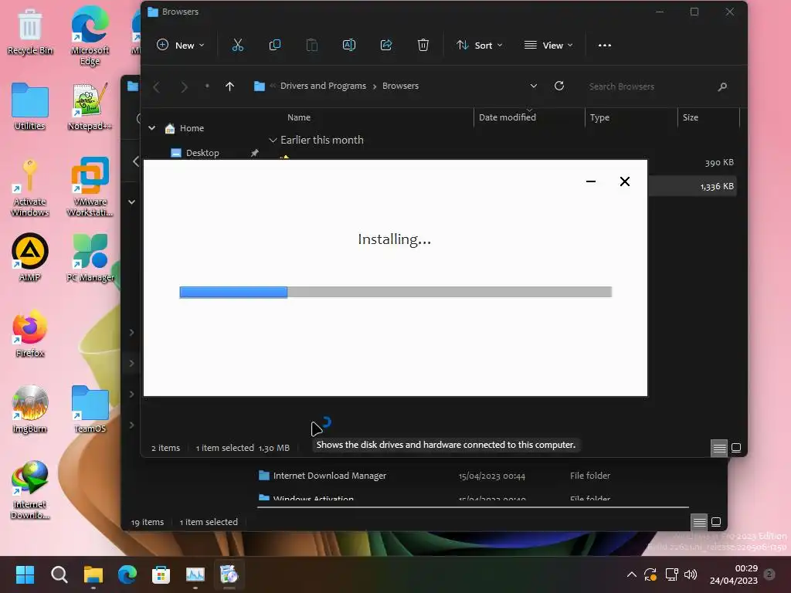791x593 pixels.
Task: Open Activate Windows desktop shortcut
Action: point(30,188)
